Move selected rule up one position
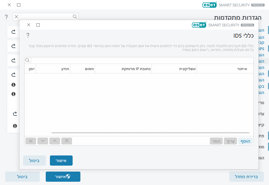Screen dimensions: 269x185 click(55, 141)
